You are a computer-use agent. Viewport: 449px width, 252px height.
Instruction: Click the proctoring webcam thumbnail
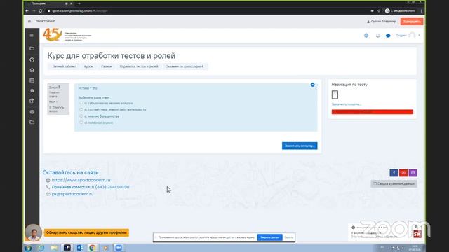coord(33,232)
